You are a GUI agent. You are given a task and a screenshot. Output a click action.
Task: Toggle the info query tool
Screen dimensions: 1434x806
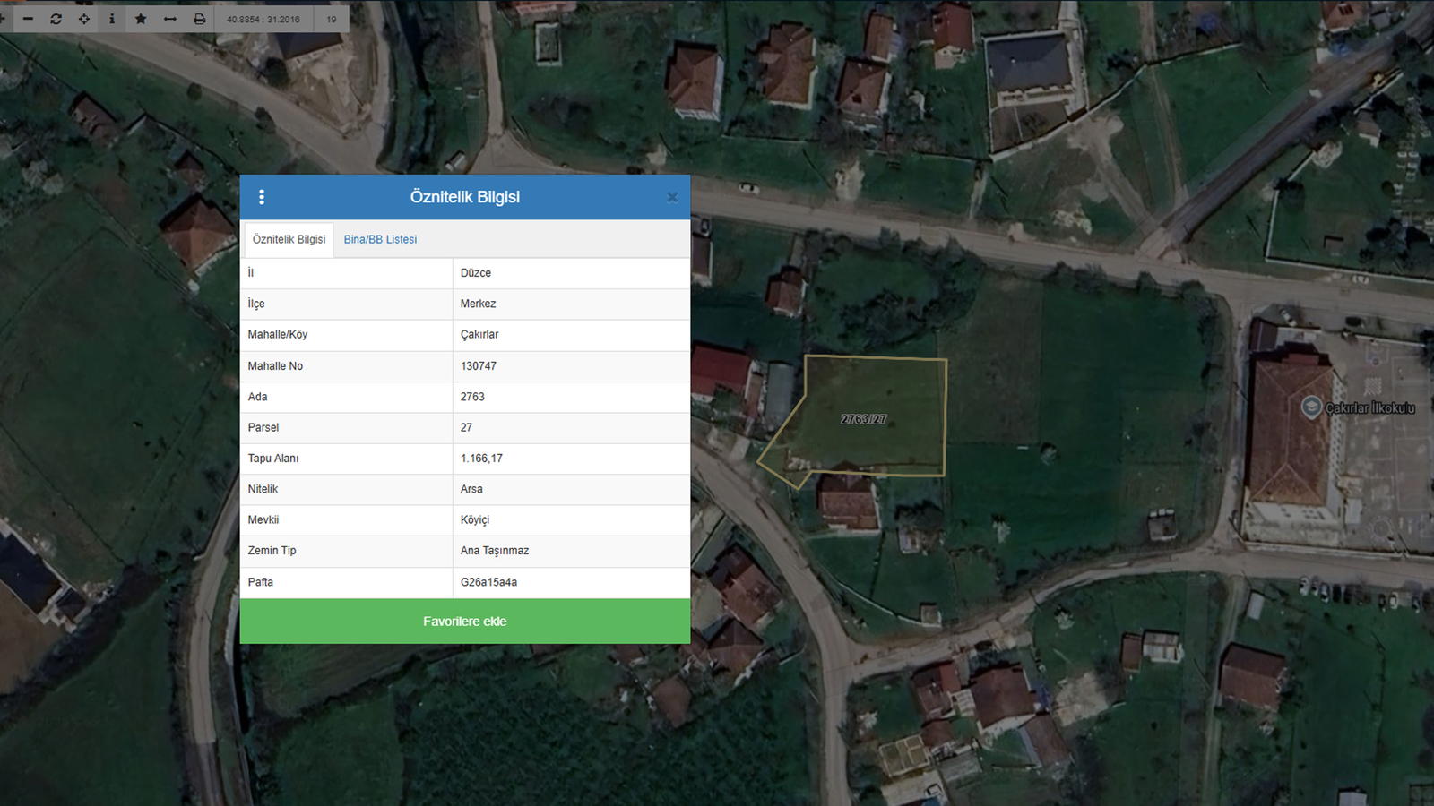tap(112, 19)
